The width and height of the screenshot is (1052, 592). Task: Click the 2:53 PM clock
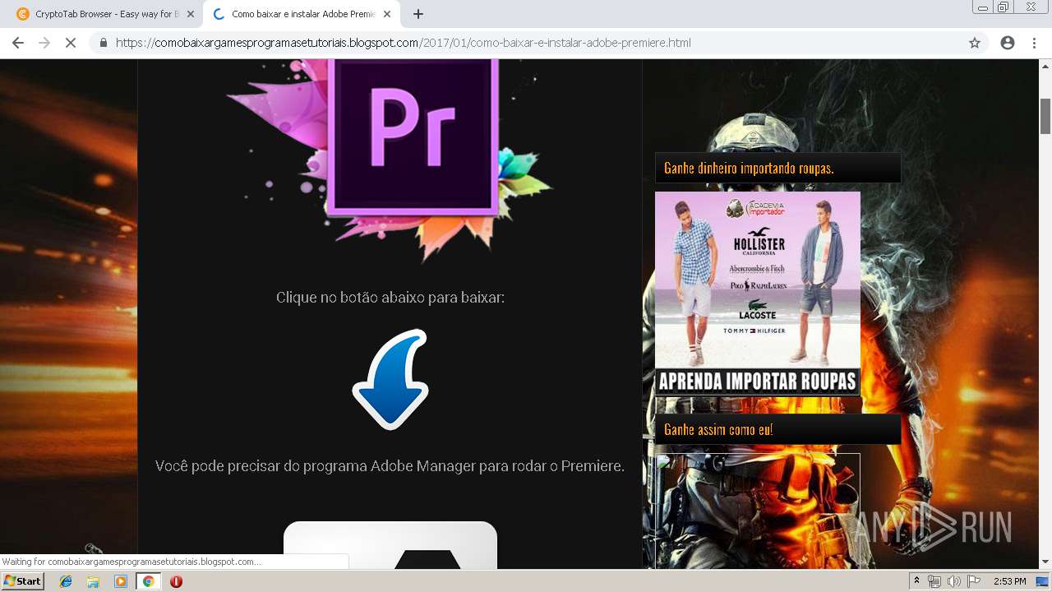pyautogui.click(x=1009, y=581)
